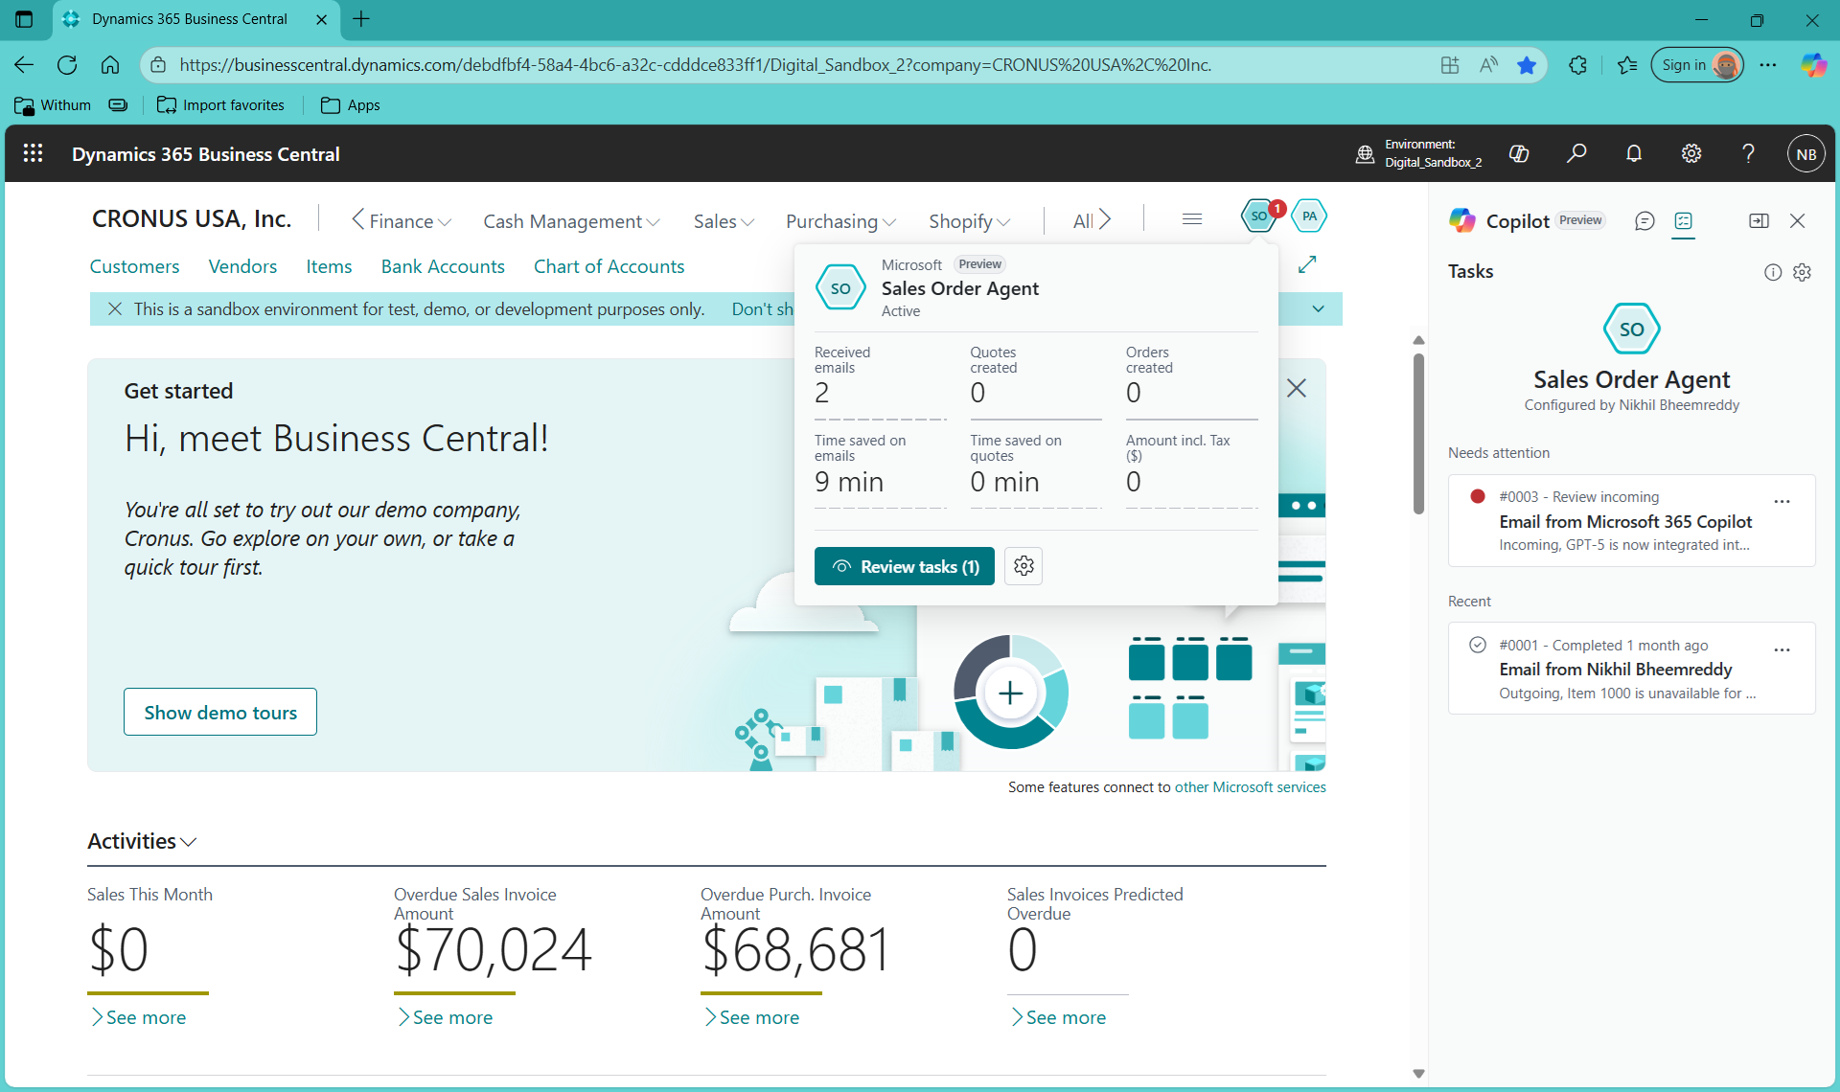1840x1092 pixels.
Task: Open the SO Sales Order Agent badge
Action: pos(1260,216)
